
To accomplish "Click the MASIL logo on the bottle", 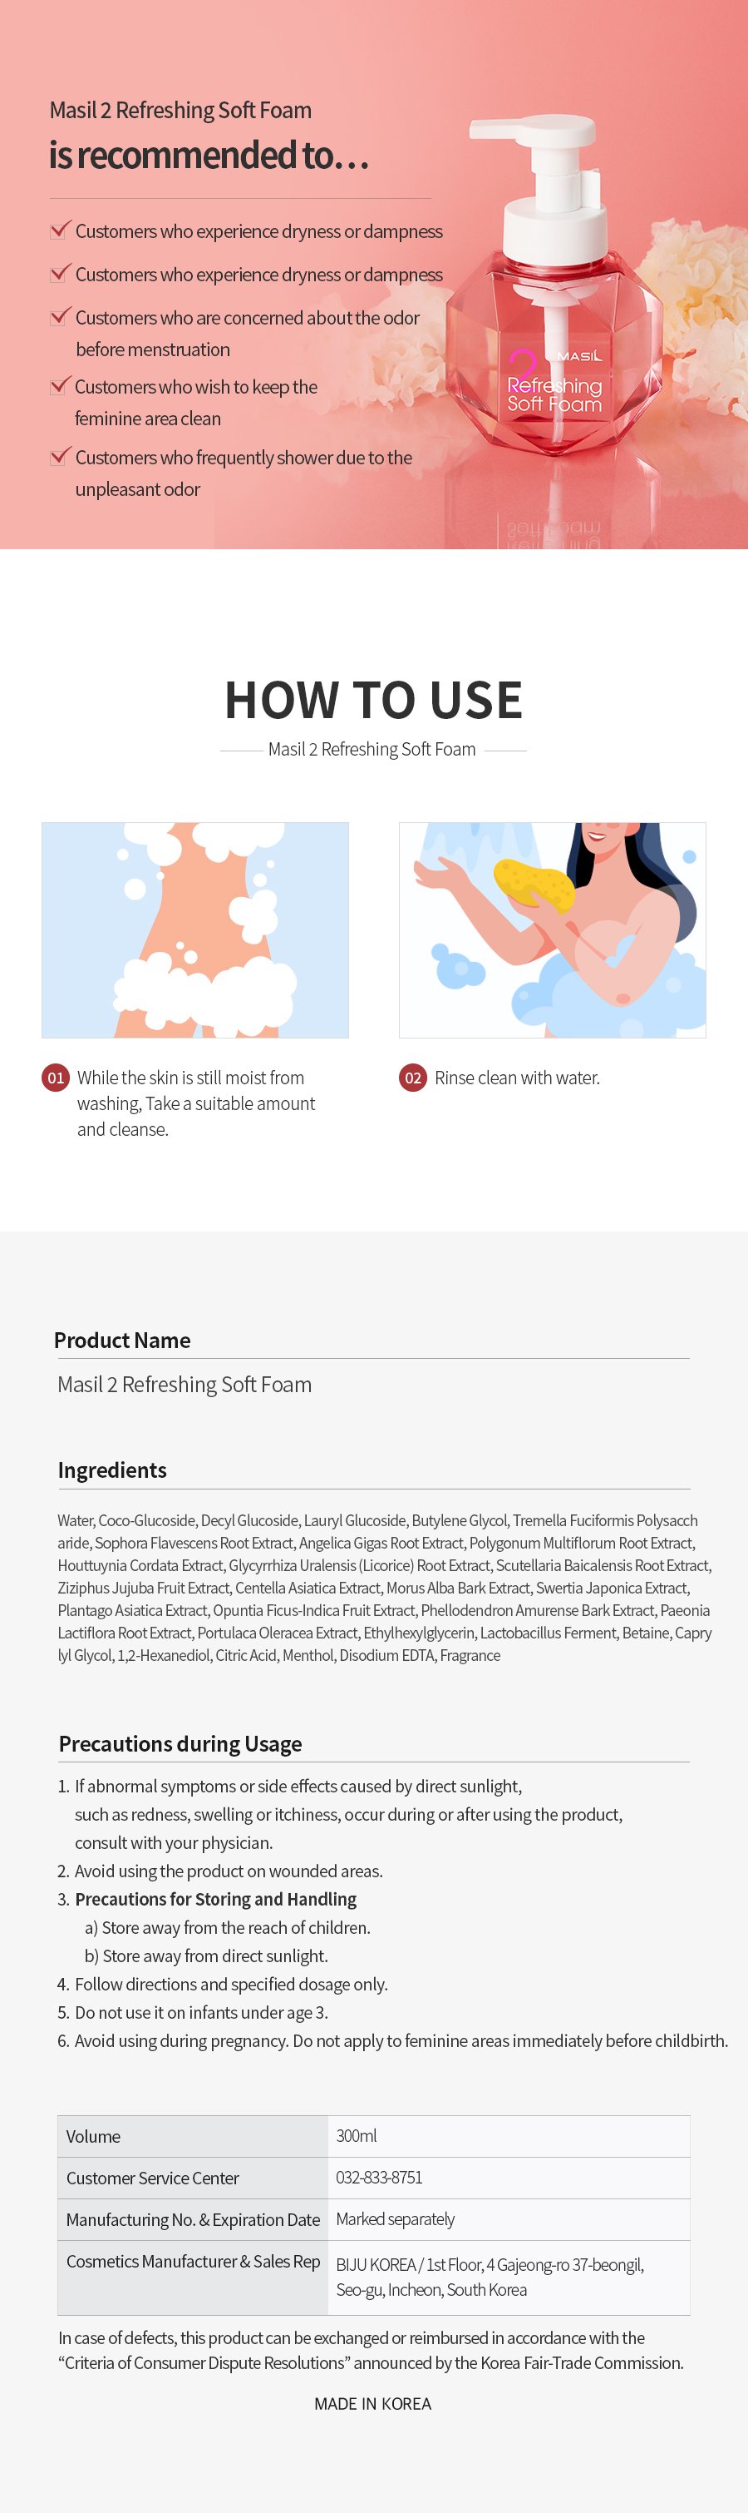I will 578,356.
